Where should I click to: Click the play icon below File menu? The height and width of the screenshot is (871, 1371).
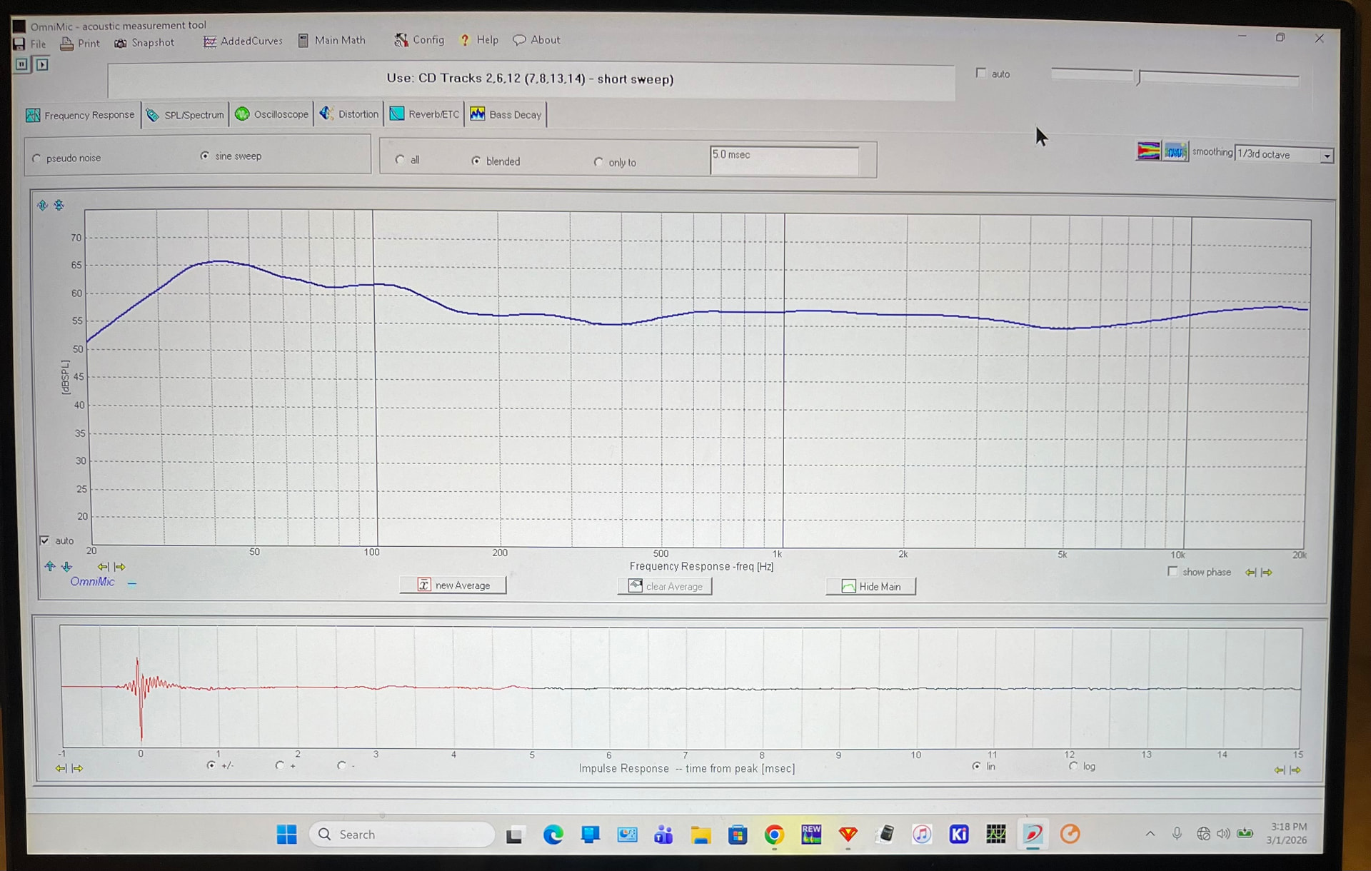pyautogui.click(x=42, y=65)
